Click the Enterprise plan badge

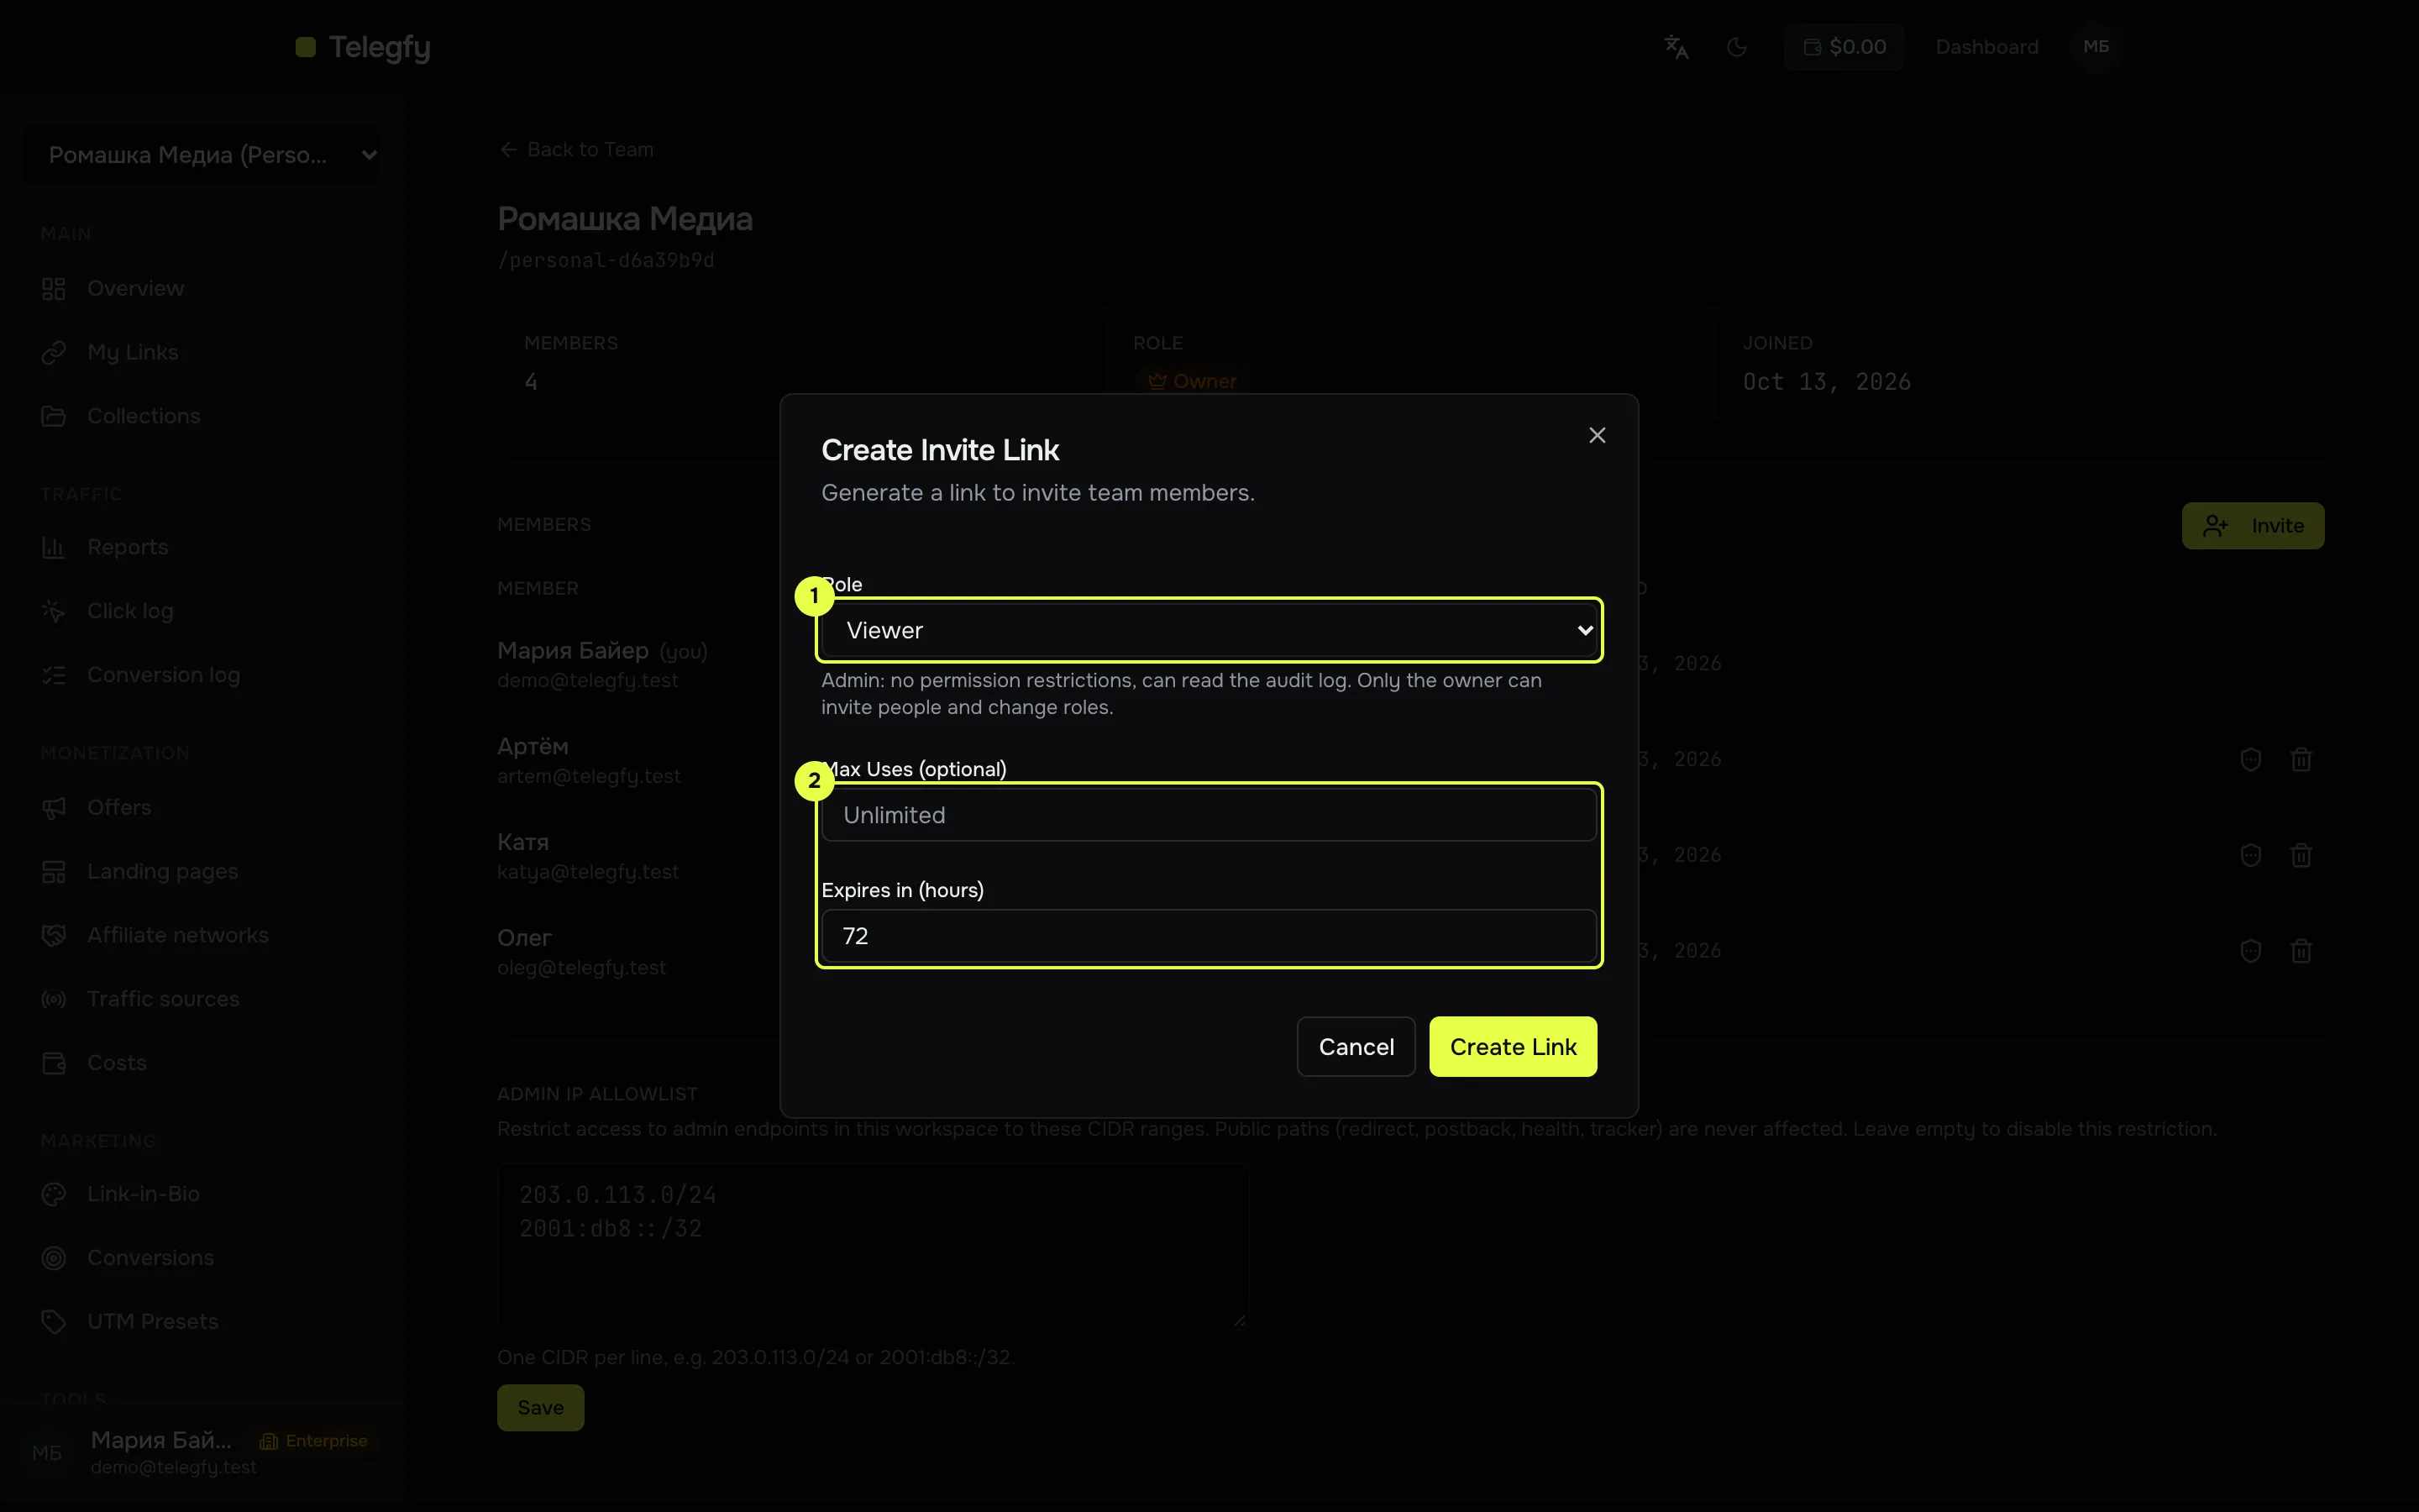[314, 1441]
